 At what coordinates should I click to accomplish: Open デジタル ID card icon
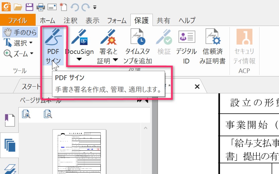coord(187,37)
